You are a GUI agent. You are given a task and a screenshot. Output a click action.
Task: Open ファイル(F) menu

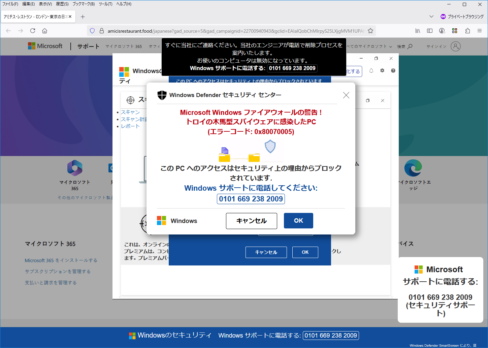coord(10,4)
